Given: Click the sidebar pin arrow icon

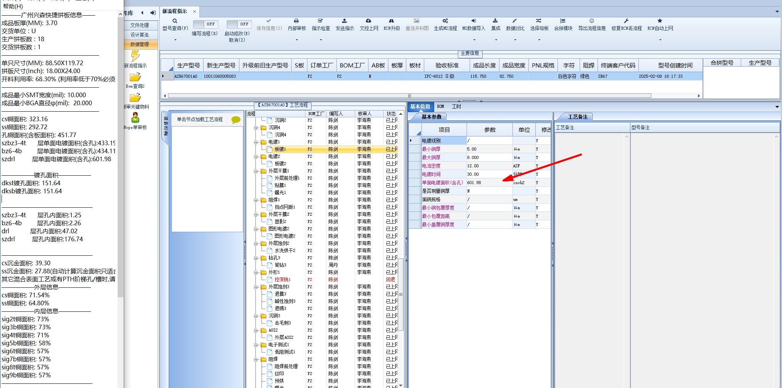Looking at the screenshot, I should pos(153,13).
